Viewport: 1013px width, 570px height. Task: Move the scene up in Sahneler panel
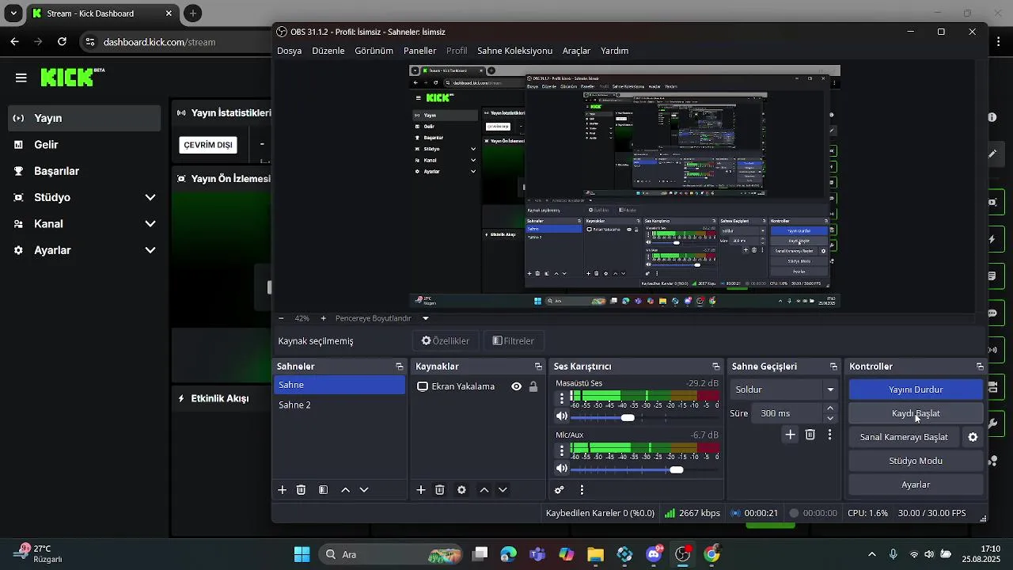345,490
